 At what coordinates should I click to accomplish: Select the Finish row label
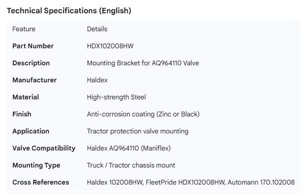click(22, 114)
